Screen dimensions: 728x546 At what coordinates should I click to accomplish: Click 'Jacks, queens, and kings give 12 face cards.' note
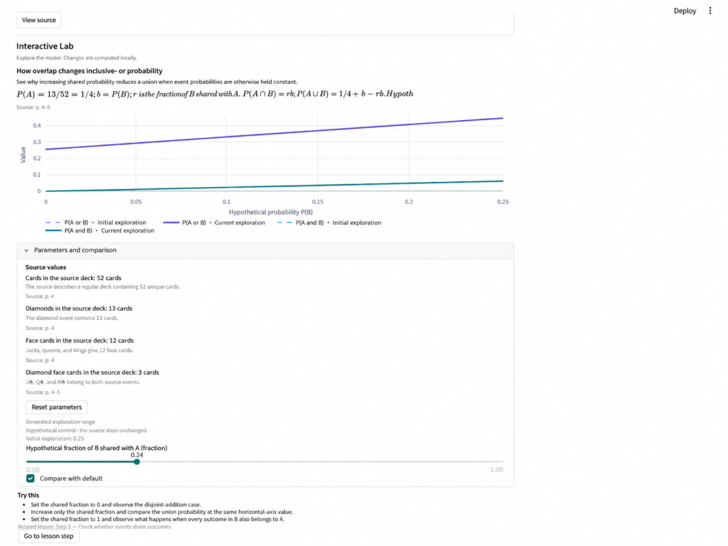pos(80,350)
